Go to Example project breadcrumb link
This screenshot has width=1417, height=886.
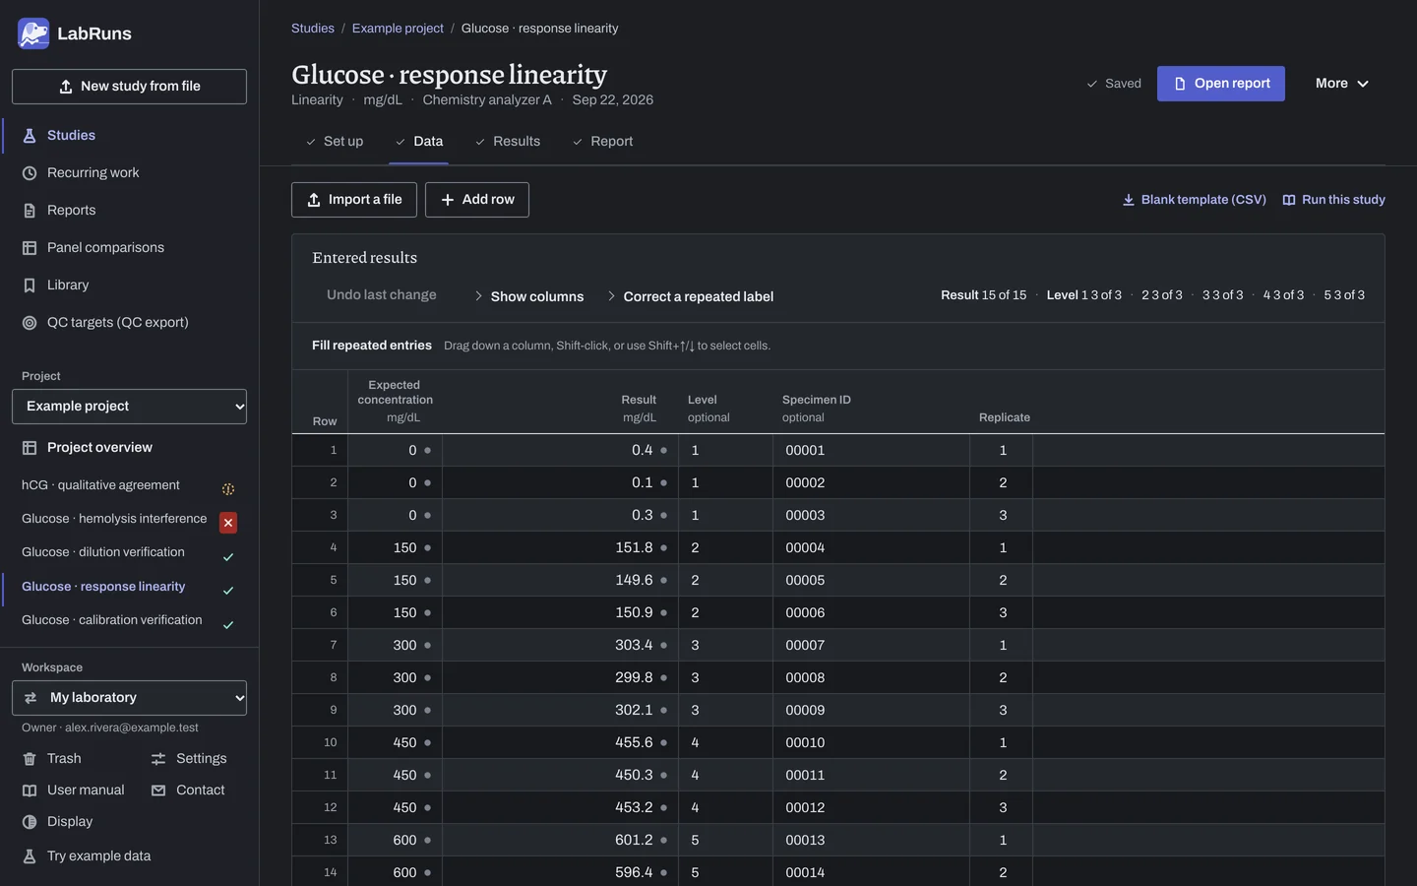398,29
